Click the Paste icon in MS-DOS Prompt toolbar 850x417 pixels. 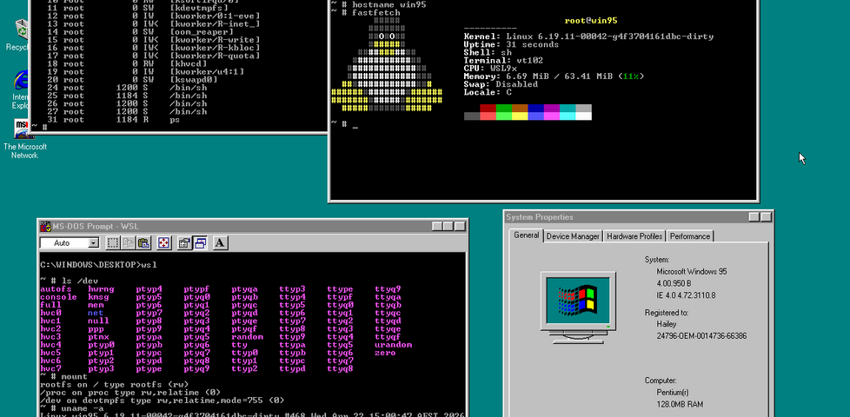pos(143,243)
